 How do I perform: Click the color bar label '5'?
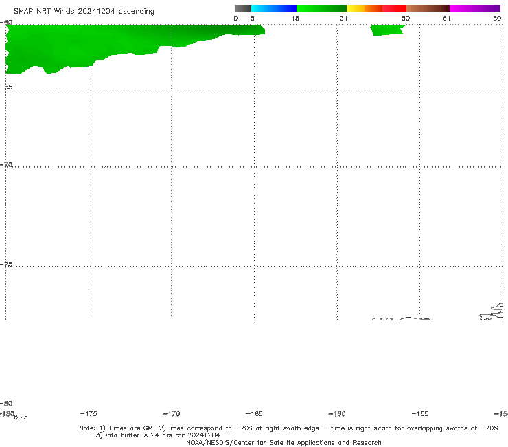pos(253,18)
